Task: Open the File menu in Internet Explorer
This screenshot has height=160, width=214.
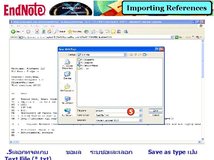Action: click(12, 26)
